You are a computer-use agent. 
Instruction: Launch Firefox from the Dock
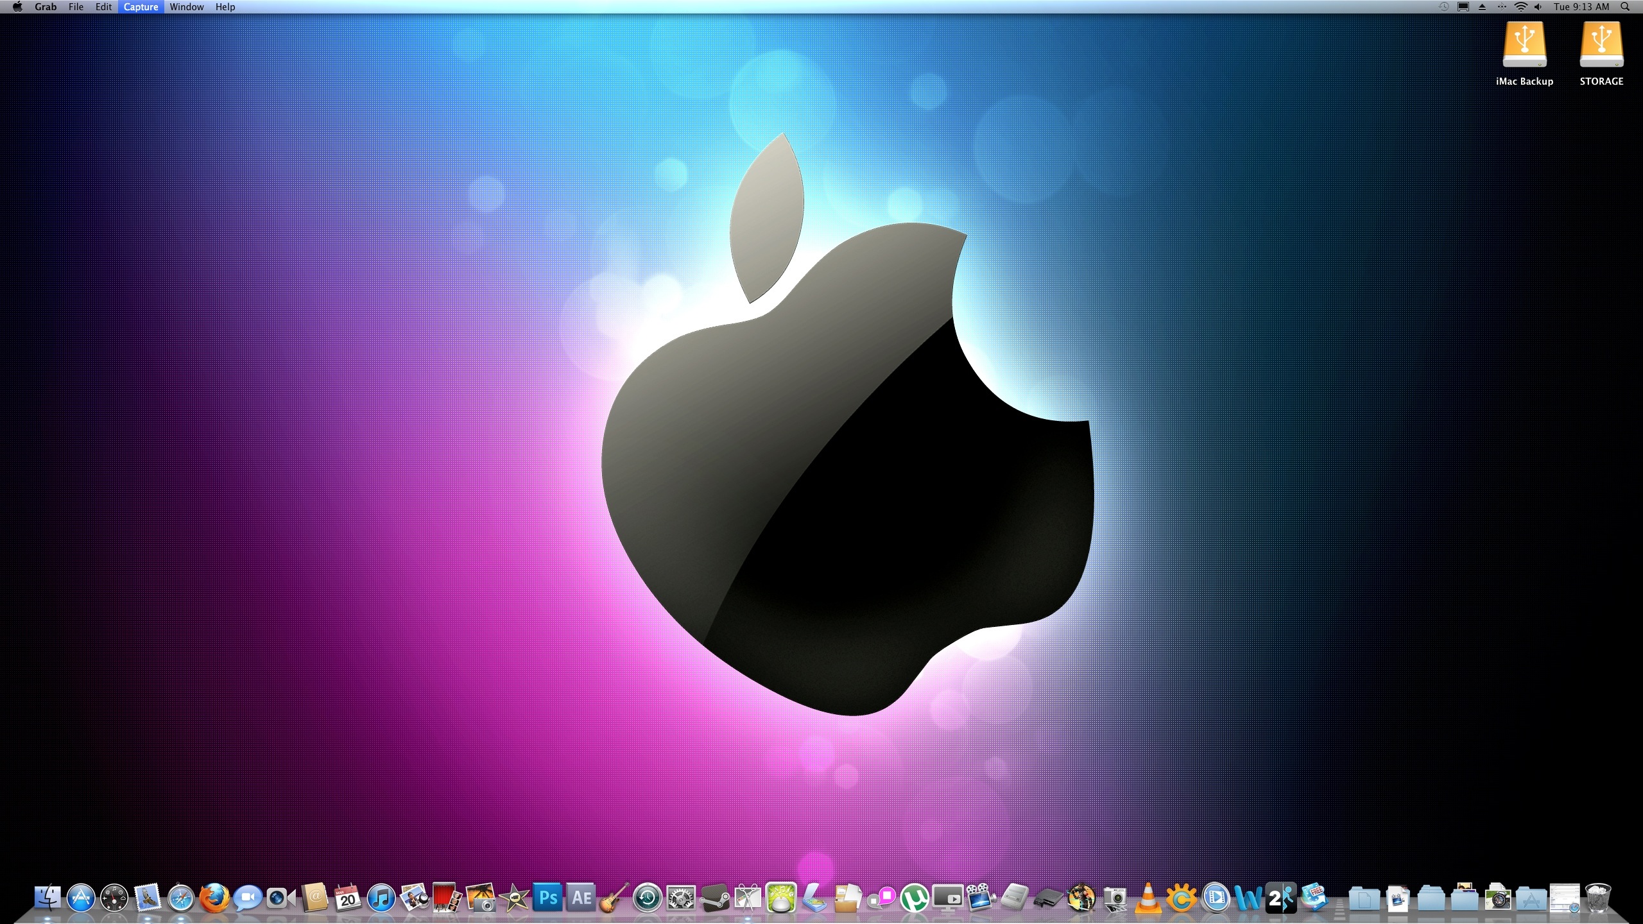point(214,898)
